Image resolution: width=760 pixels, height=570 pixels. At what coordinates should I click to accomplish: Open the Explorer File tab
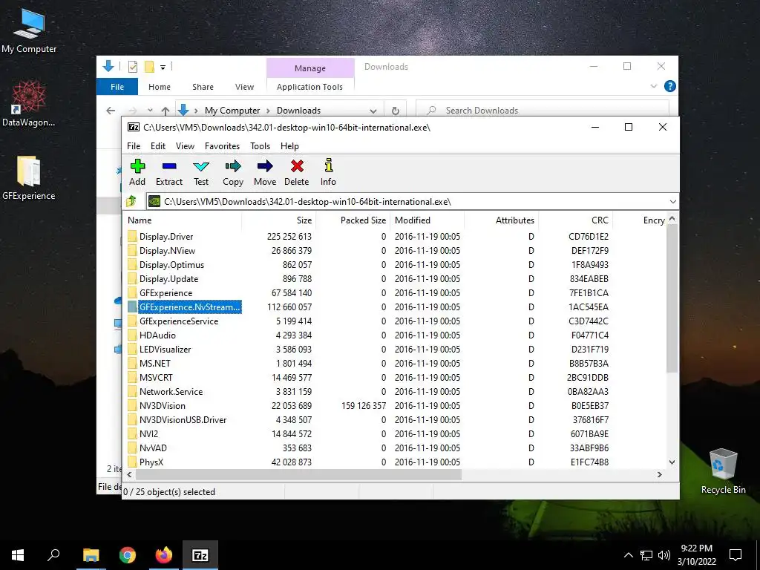coord(117,87)
